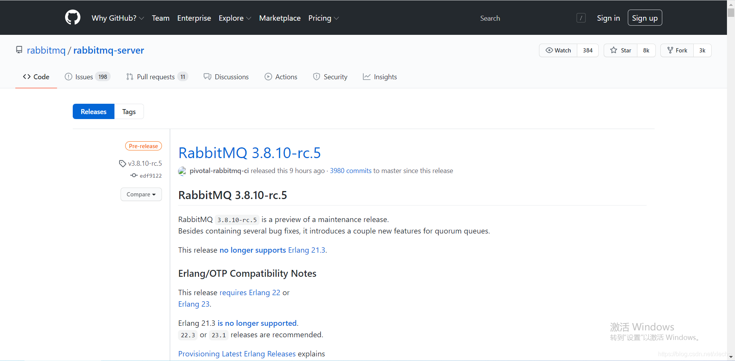735x361 pixels.
Task: Select the Tags tab button
Action: pyautogui.click(x=129, y=111)
